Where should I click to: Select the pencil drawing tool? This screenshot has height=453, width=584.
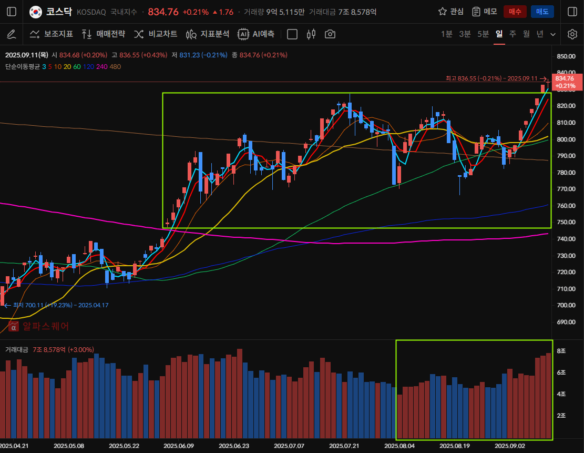click(12, 34)
